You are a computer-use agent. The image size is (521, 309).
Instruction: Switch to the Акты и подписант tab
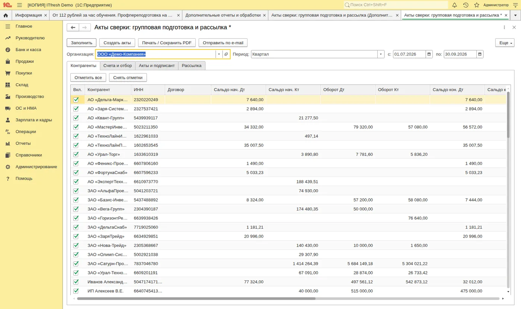pyautogui.click(x=157, y=66)
